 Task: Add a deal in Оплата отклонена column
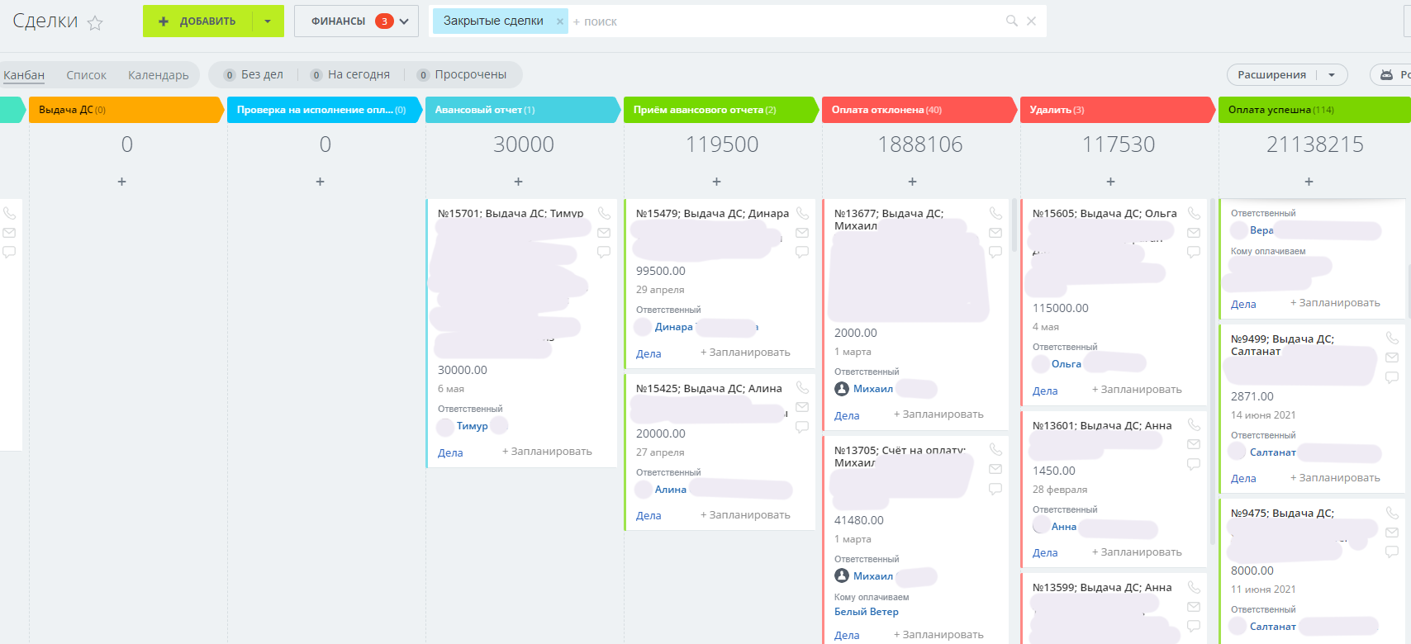point(912,182)
